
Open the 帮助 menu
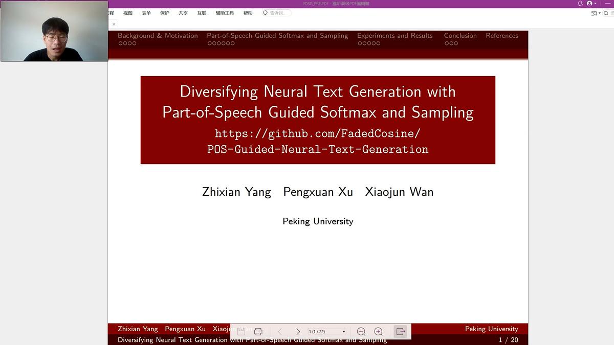248,13
